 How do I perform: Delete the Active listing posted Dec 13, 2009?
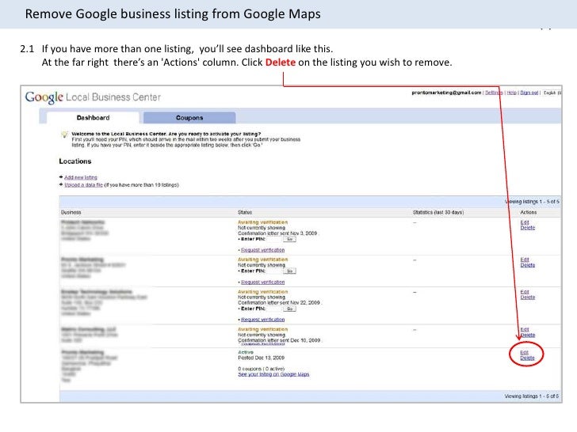pyautogui.click(x=527, y=358)
